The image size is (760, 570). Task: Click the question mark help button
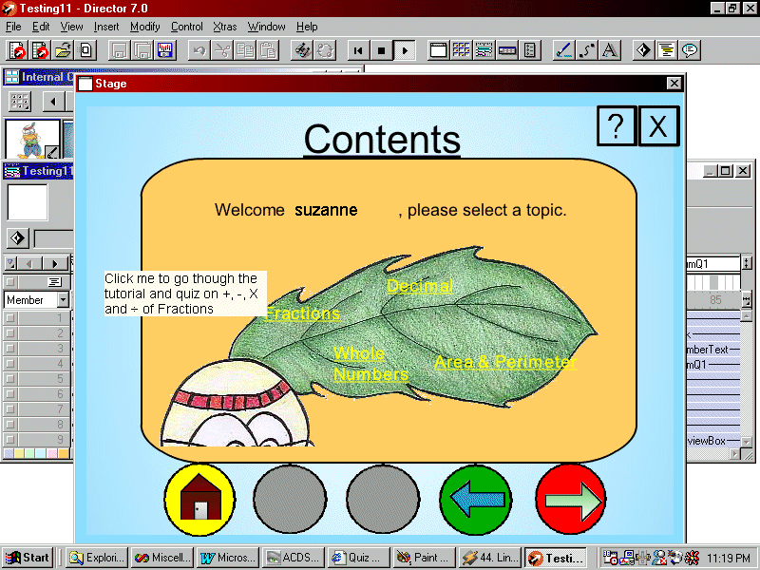click(x=616, y=126)
